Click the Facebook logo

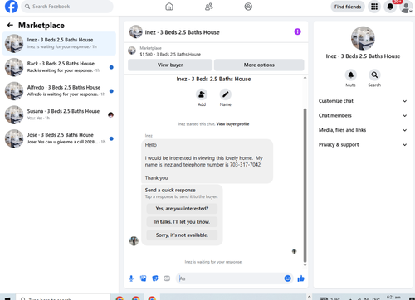(x=12, y=7)
